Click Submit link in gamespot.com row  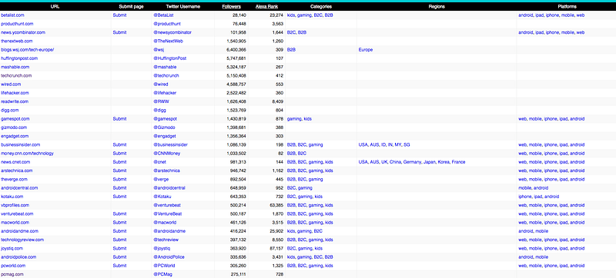pyautogui.click(x=119, y=118)
